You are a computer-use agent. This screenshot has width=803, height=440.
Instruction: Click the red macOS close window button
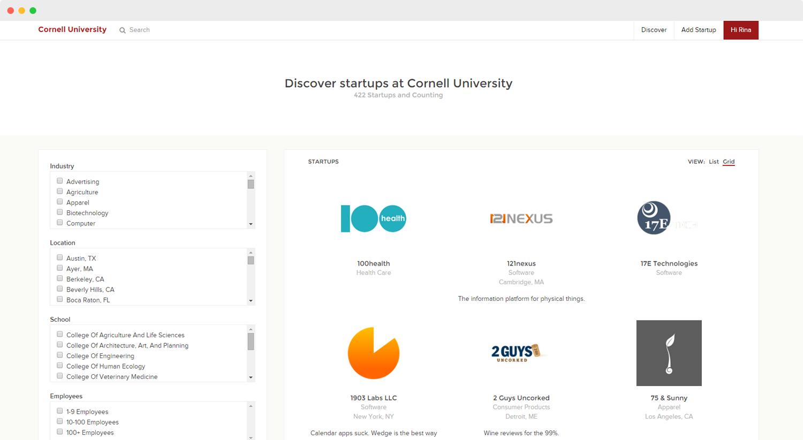[11, 10]
